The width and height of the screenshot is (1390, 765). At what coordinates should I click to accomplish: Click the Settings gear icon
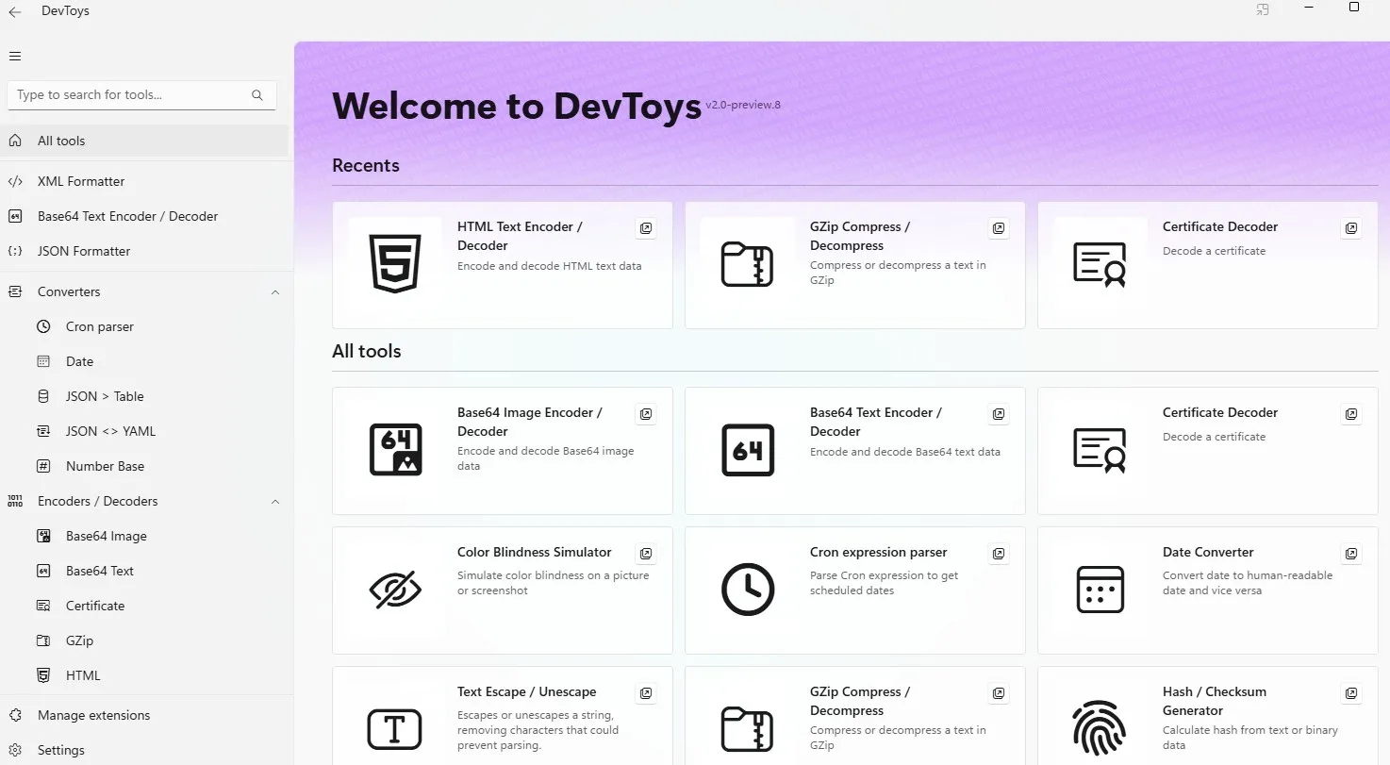click(15, 750)
